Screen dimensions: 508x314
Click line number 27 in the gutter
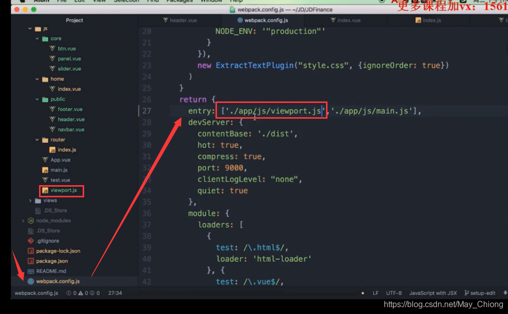147,111
